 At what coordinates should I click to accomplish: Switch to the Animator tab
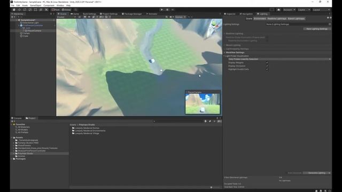152,14
